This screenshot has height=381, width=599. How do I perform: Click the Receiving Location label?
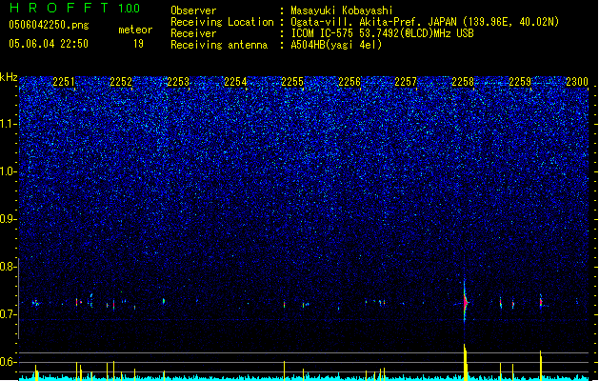coord(222,22)
